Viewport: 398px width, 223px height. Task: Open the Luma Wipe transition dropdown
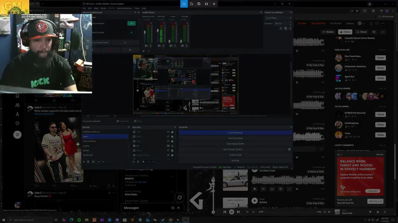(278, 18)
